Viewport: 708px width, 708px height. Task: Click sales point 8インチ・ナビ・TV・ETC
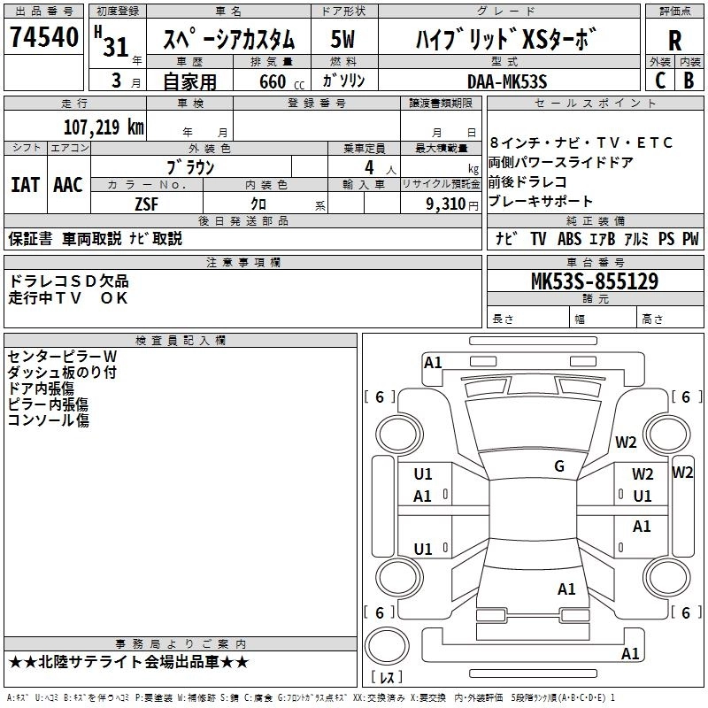(581, 142)
